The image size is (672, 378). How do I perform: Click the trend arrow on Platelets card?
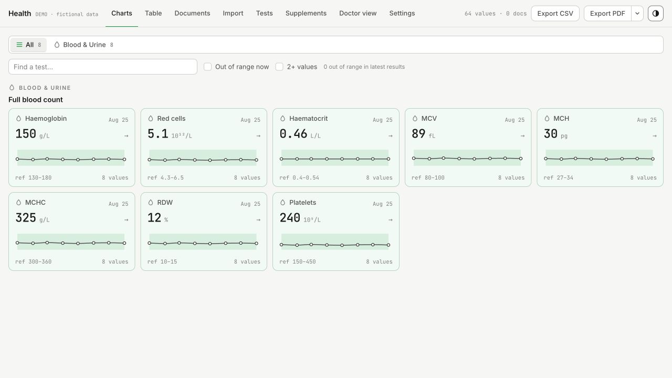391,220
